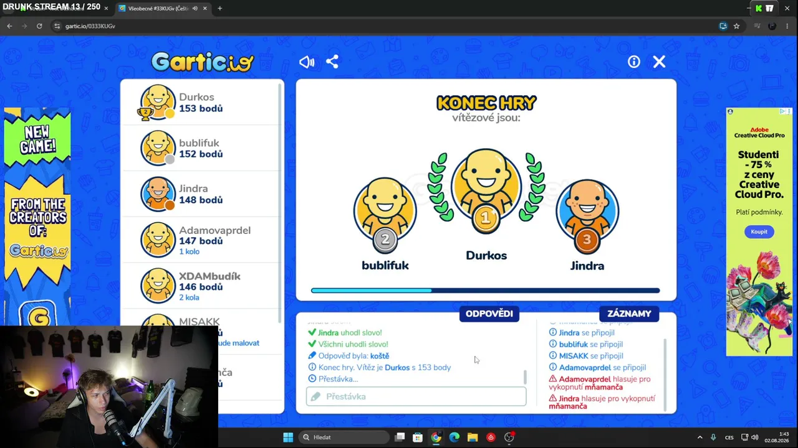The height and width of the screenshot is (448, 798).
Task: Click the Hledat taskbar search box
Action: (343, 437)
